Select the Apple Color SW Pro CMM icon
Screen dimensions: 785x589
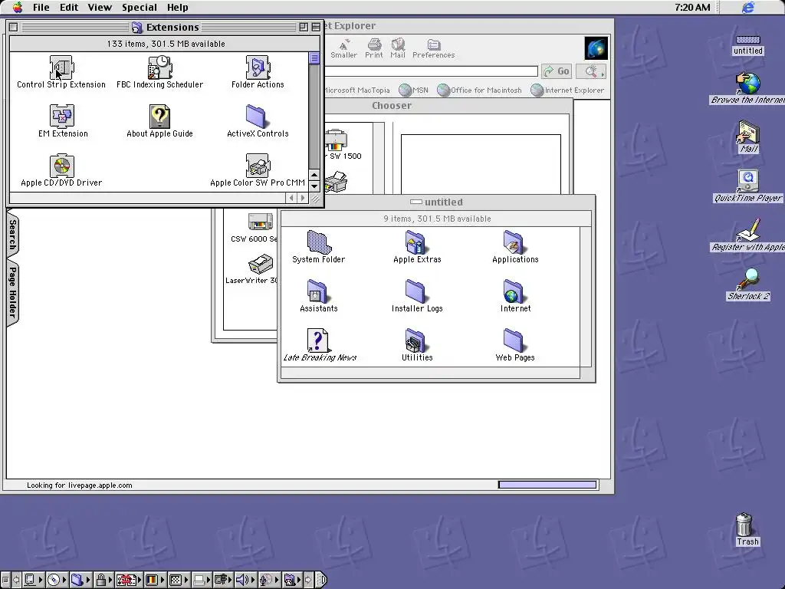click(x=258, y=166)
